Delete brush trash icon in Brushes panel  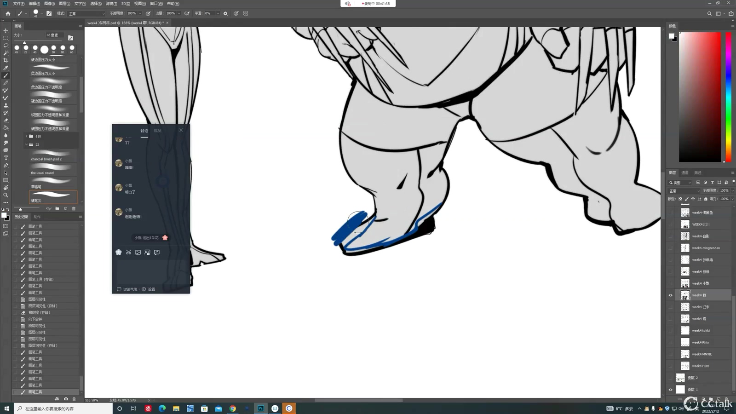click(74, 208)
